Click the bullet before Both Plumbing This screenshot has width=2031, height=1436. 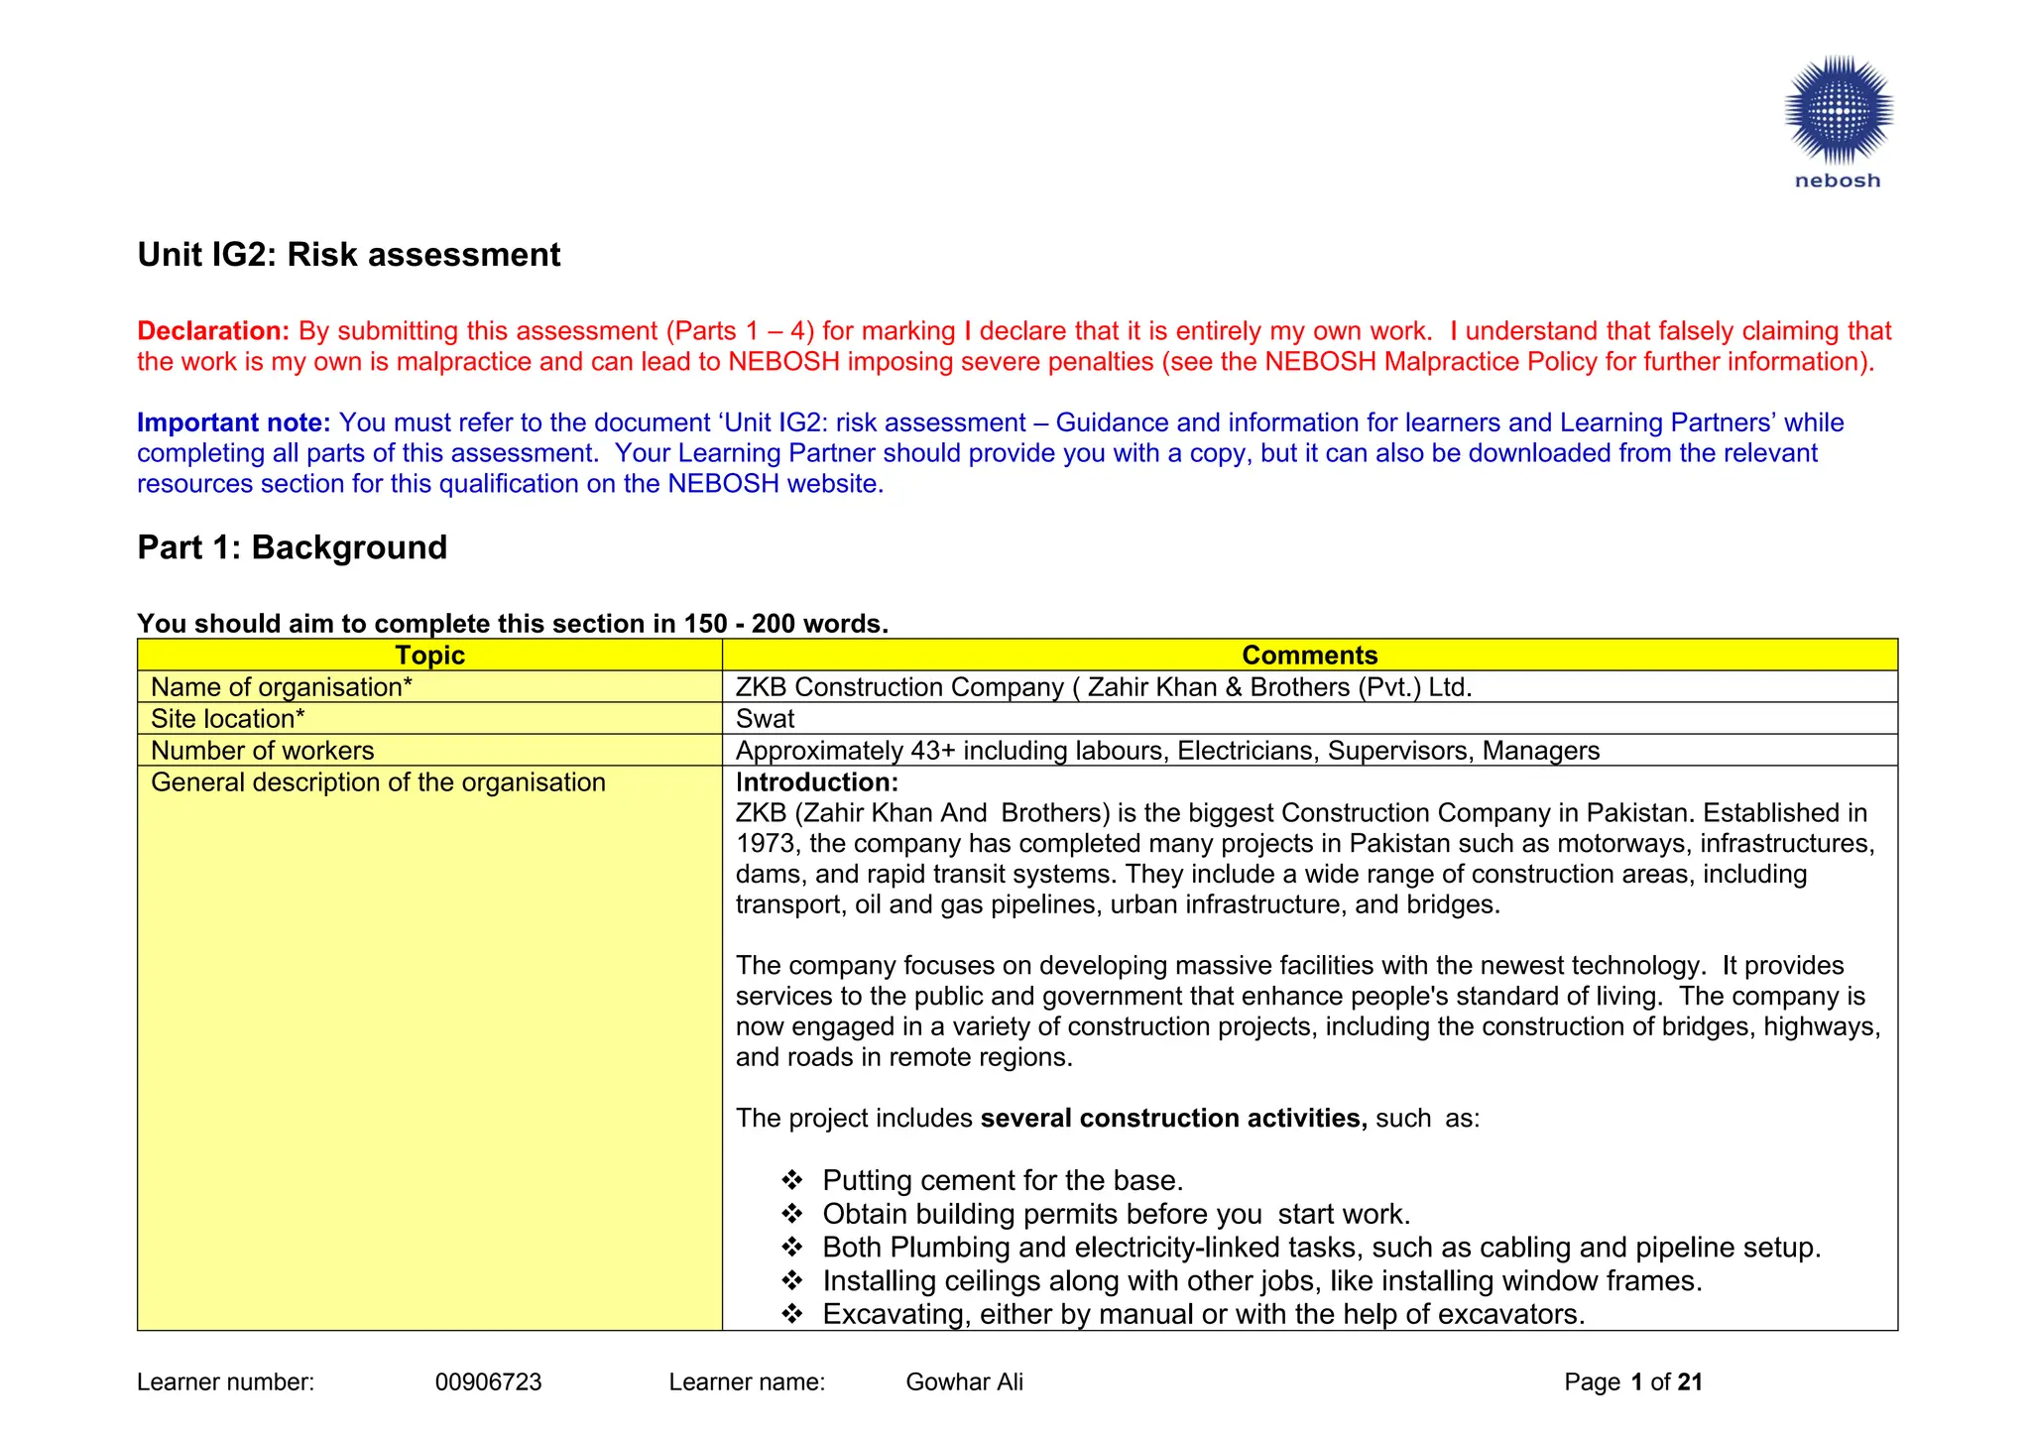791,1248
